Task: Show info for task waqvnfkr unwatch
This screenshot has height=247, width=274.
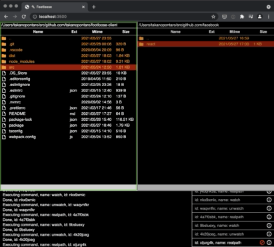Action: 269,208
